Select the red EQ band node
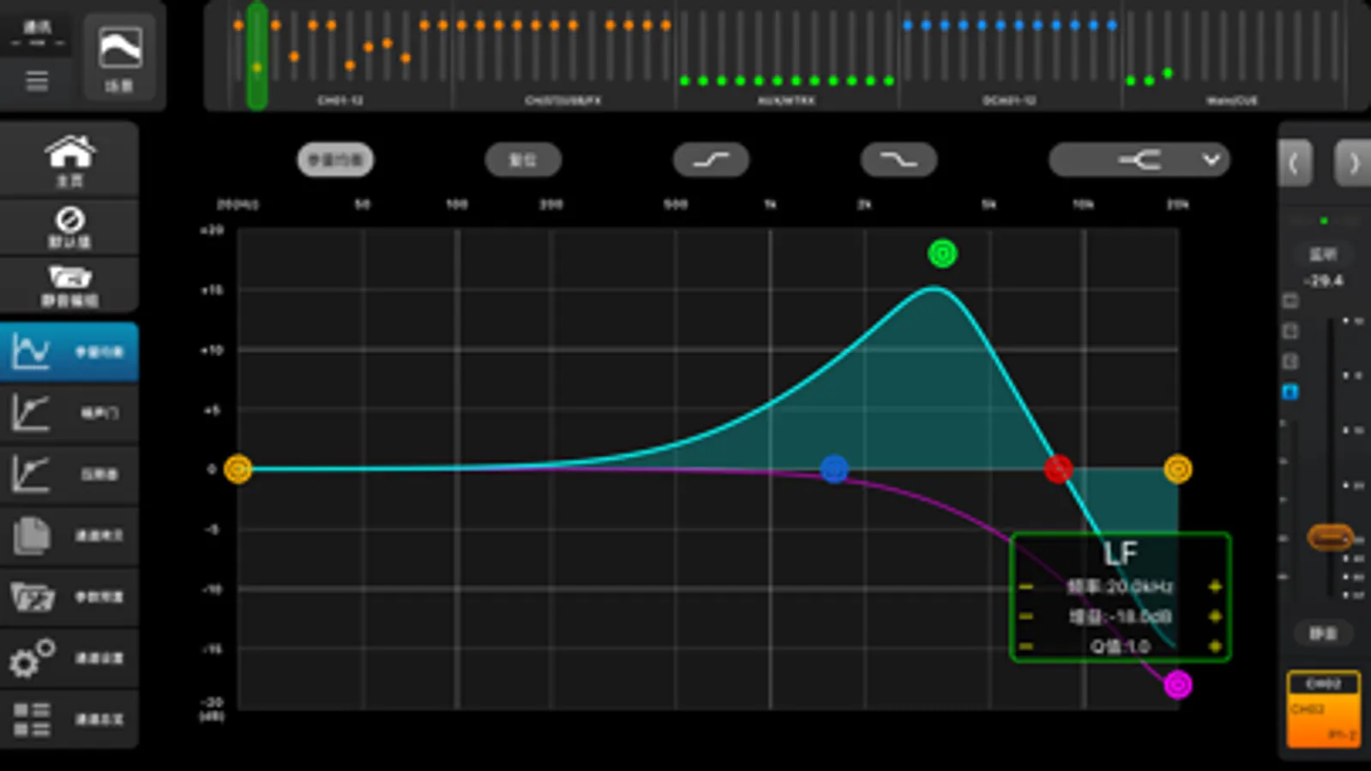 tap(1058, 469)
